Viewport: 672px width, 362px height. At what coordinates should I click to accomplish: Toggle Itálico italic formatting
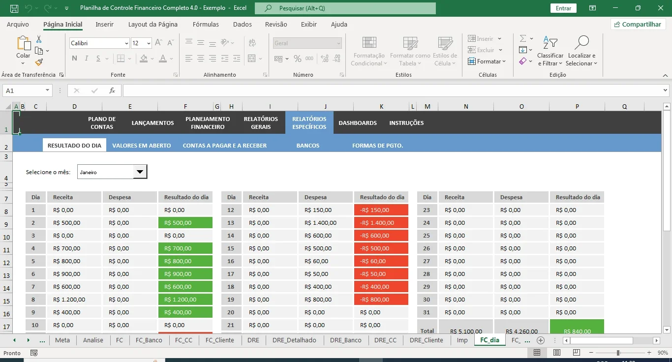pos(87,59)
